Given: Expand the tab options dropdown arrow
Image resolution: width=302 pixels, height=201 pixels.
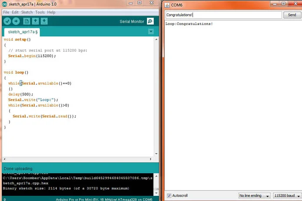Looking at the screenshot, I should coord(151,31).
